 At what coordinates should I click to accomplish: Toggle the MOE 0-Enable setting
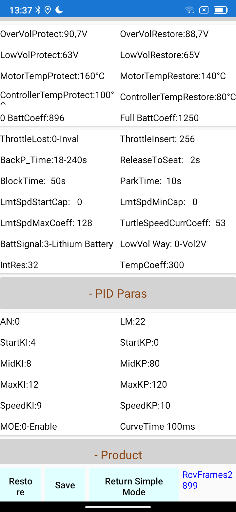(x=29, y=427)
